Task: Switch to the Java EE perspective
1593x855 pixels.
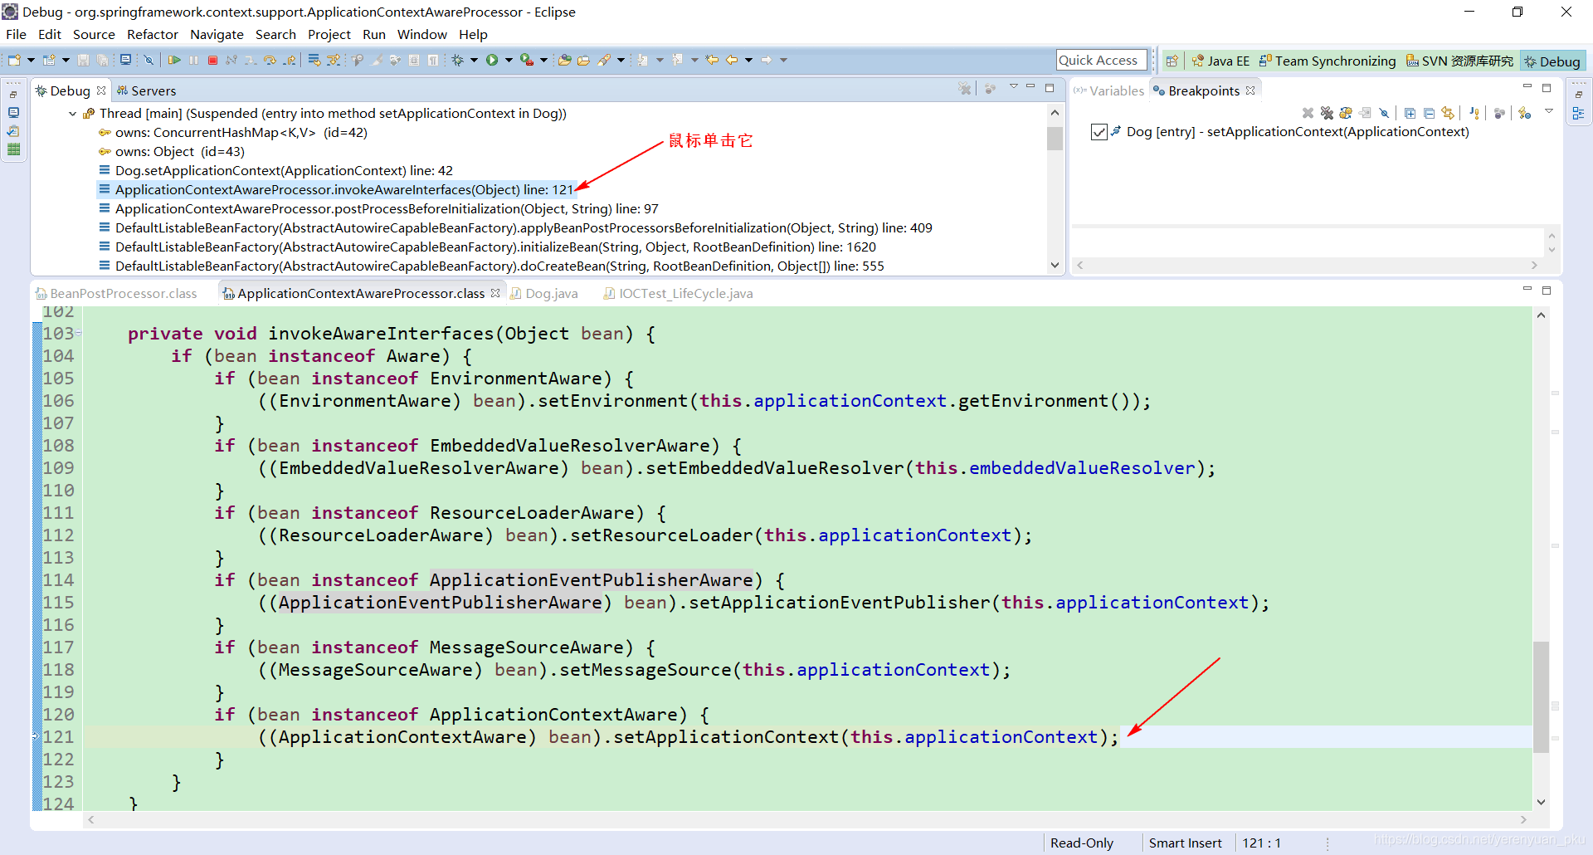Action: point(1220,61)
